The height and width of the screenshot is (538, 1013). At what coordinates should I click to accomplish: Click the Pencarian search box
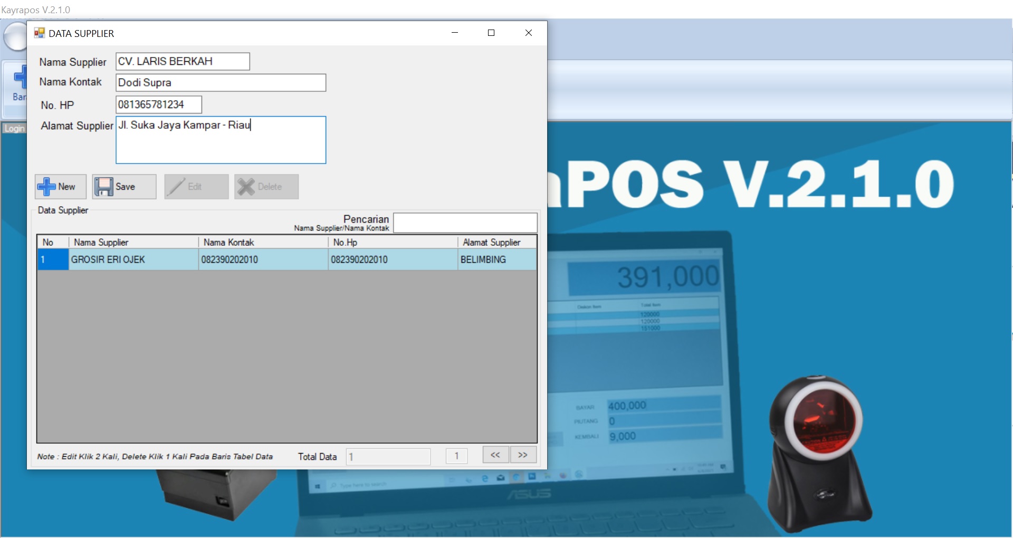465,223
